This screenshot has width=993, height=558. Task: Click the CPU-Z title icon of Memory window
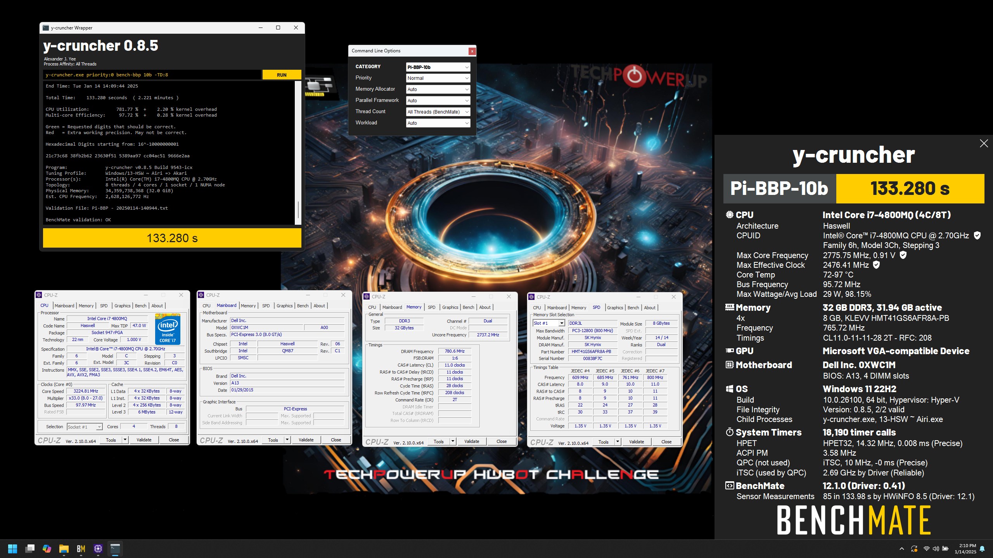367,296
